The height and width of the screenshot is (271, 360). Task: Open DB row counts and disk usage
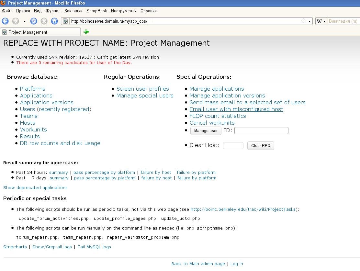(60, 143)
